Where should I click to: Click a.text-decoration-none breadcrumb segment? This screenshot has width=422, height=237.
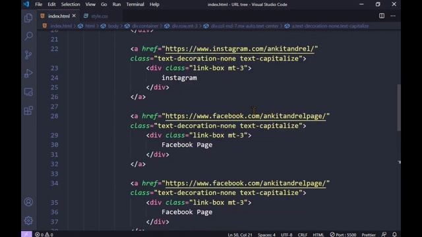point(330,26)
